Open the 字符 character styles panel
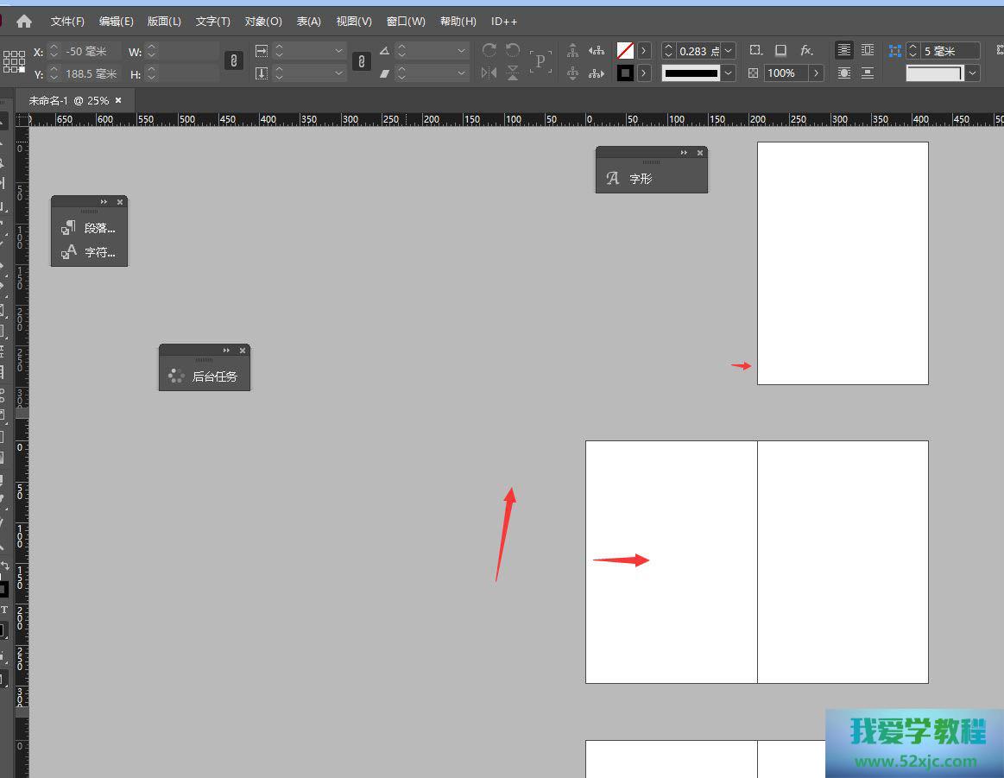Viewport: 1004px width, 778px height. click(x=99, y=253)
